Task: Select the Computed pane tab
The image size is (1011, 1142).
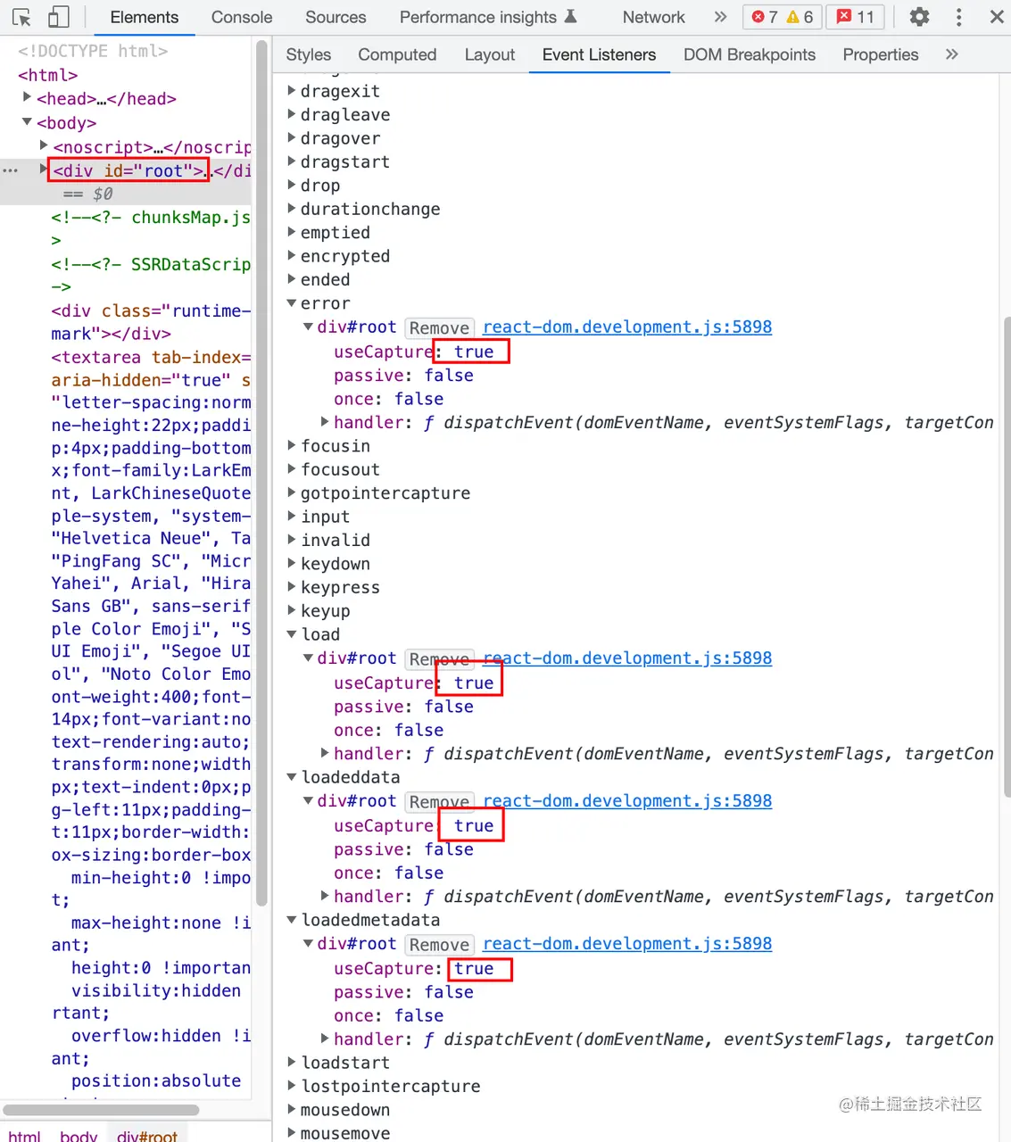Action: coord(397,54)
